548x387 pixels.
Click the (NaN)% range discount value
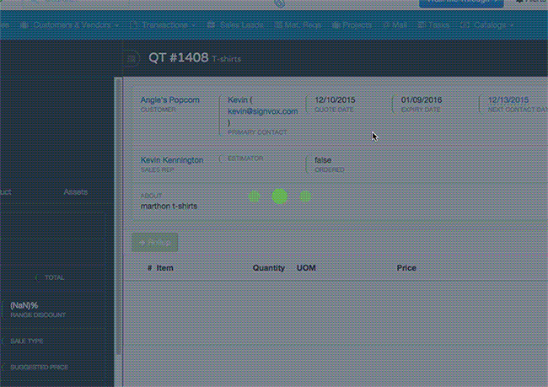coord(24,305)
